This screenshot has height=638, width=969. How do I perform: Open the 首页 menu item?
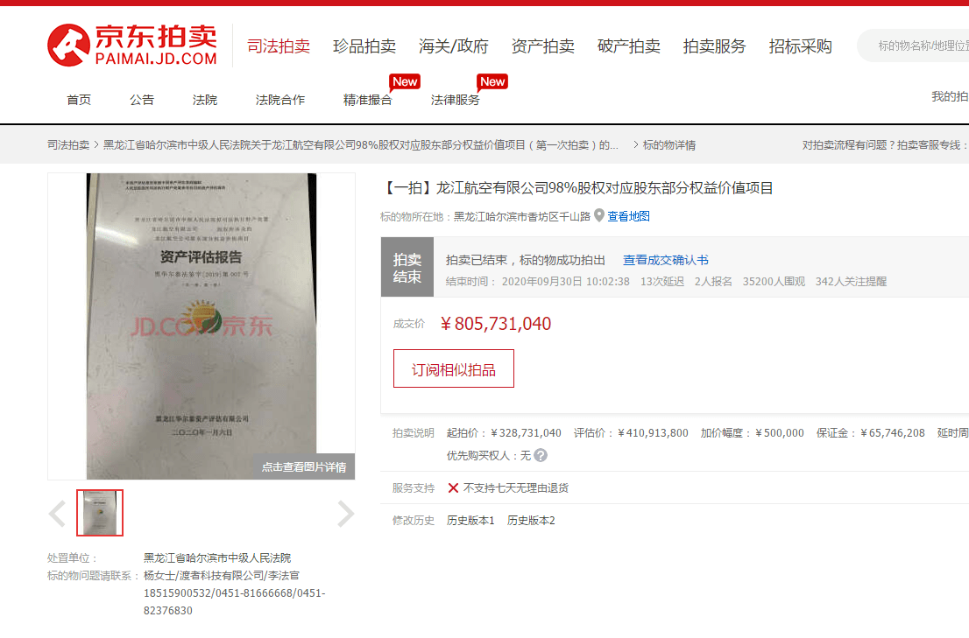pyautogui.click(x=79, y=100)
